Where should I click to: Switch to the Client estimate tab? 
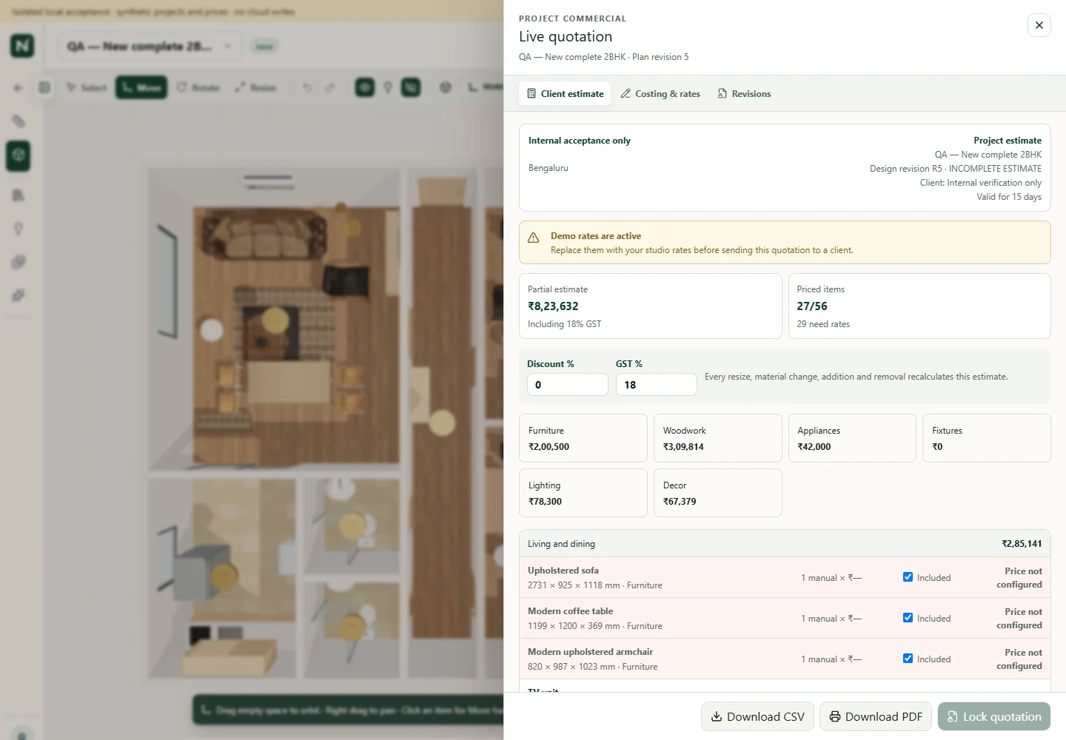click(x=565, y=94)
